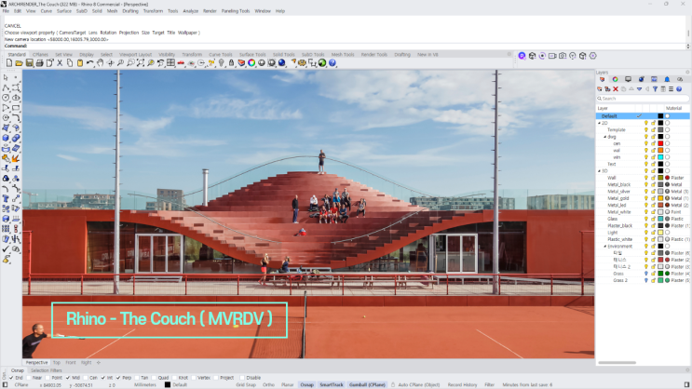Screen dimensions: 692x389
Task: Toggle the Mid osnap checkbox
Action: [x=68, y=378]
